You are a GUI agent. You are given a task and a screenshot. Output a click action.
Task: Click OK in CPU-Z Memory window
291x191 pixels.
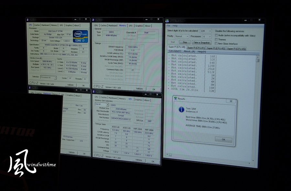point(154,90)
